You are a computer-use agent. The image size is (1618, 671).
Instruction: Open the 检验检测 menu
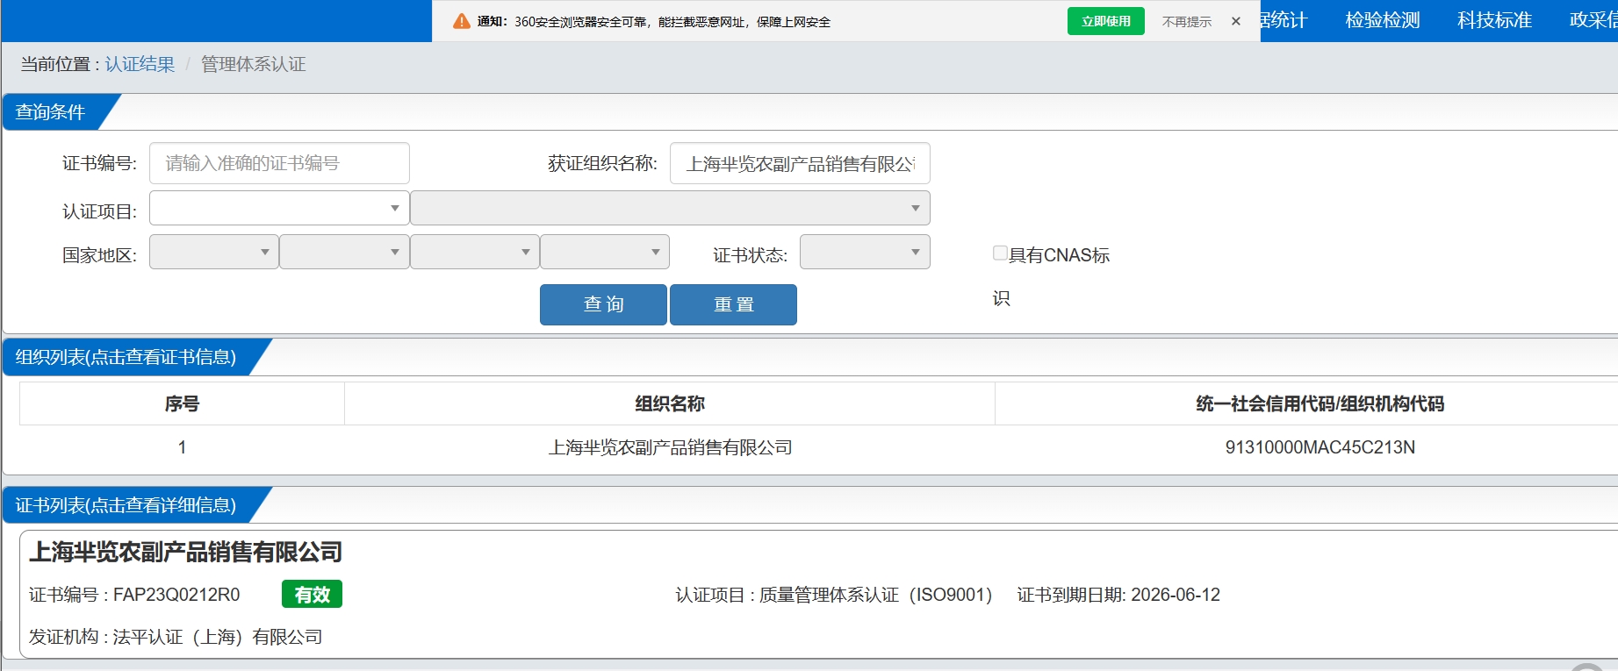tap(1382, 20)
